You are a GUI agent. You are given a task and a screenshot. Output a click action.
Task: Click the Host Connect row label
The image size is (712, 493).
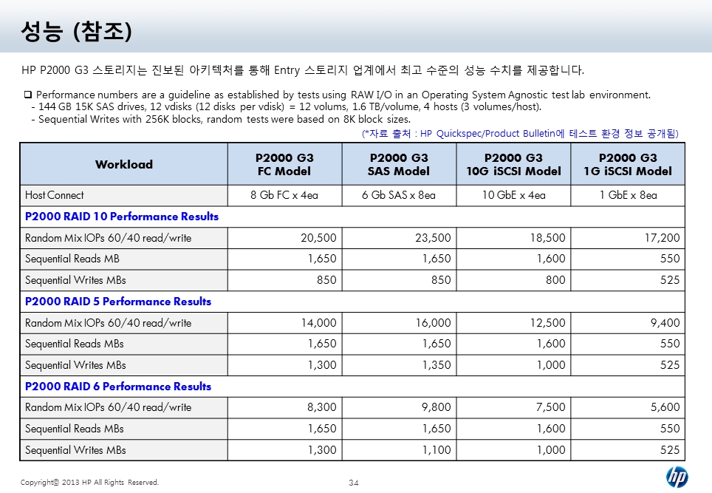55,195
